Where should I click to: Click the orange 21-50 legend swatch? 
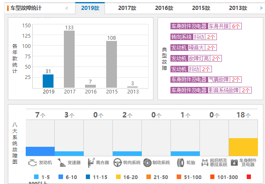149,177
